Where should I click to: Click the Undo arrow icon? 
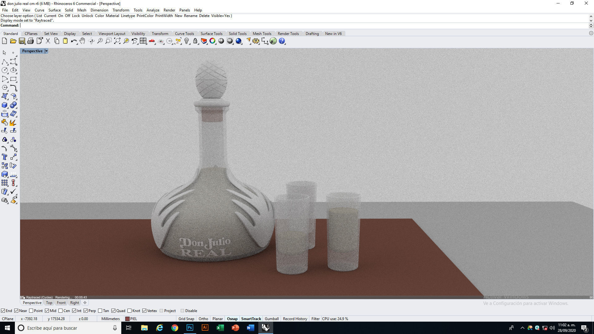(x=74, y=41)
